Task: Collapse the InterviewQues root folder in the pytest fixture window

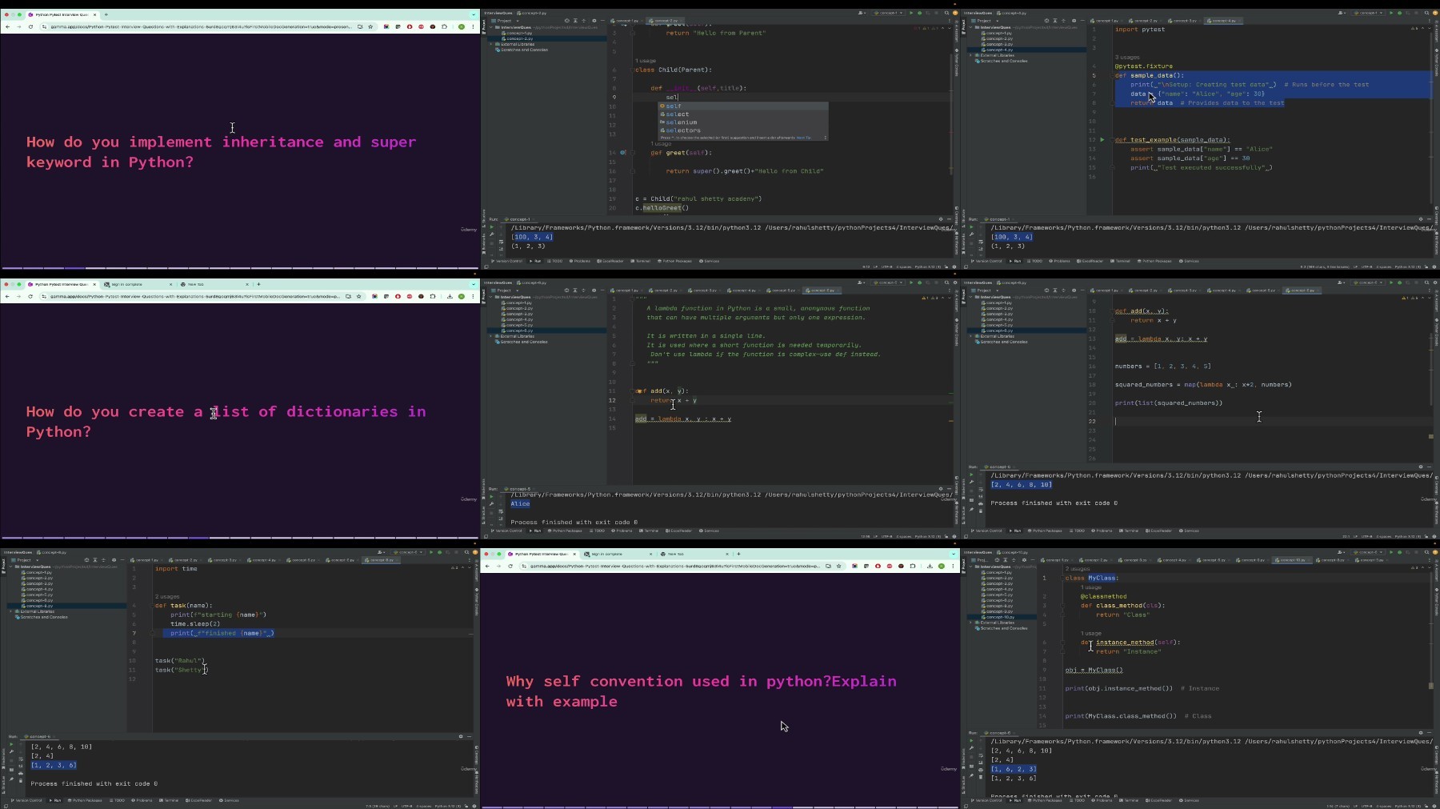Action: (x=971, y=27)
